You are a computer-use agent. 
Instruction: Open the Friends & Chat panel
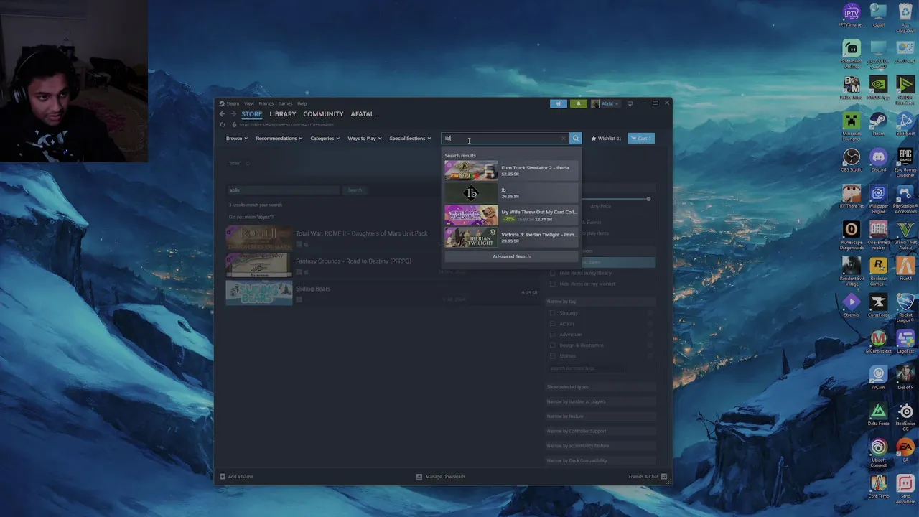648,477
